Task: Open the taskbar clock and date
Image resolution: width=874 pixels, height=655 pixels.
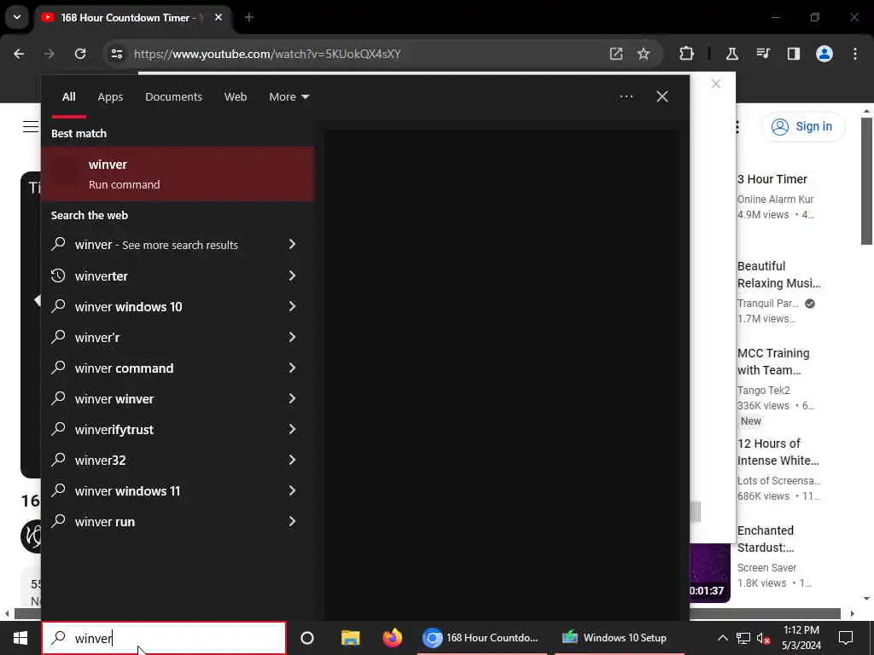Action: (x=801, y=638)
